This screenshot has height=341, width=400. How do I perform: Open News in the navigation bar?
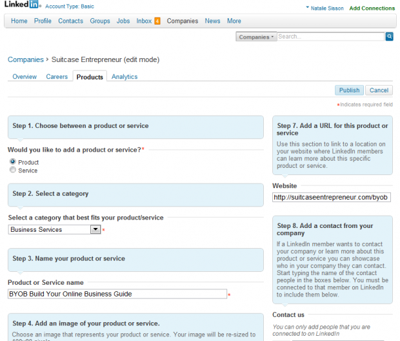point(212,21)
